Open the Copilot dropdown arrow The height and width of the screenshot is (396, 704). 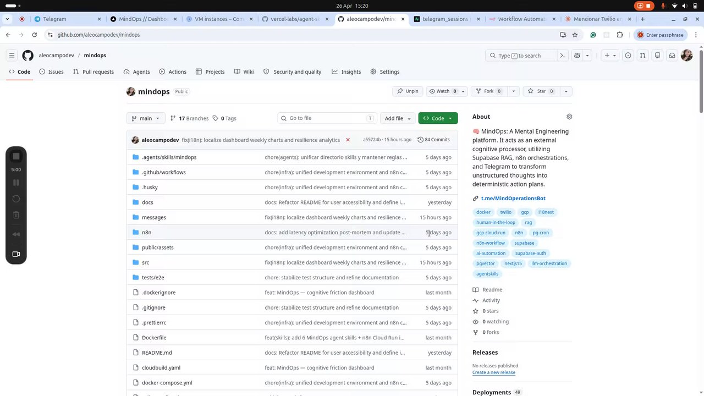(x=587, y=56)
